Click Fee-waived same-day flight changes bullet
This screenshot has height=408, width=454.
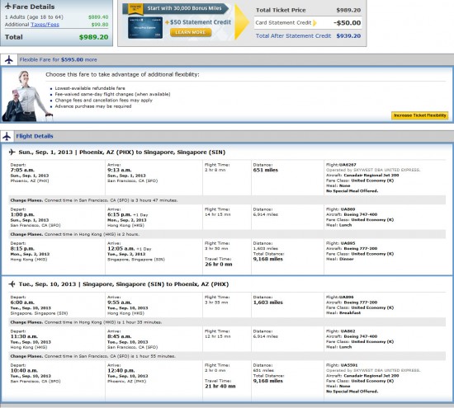tap(112, 94)
